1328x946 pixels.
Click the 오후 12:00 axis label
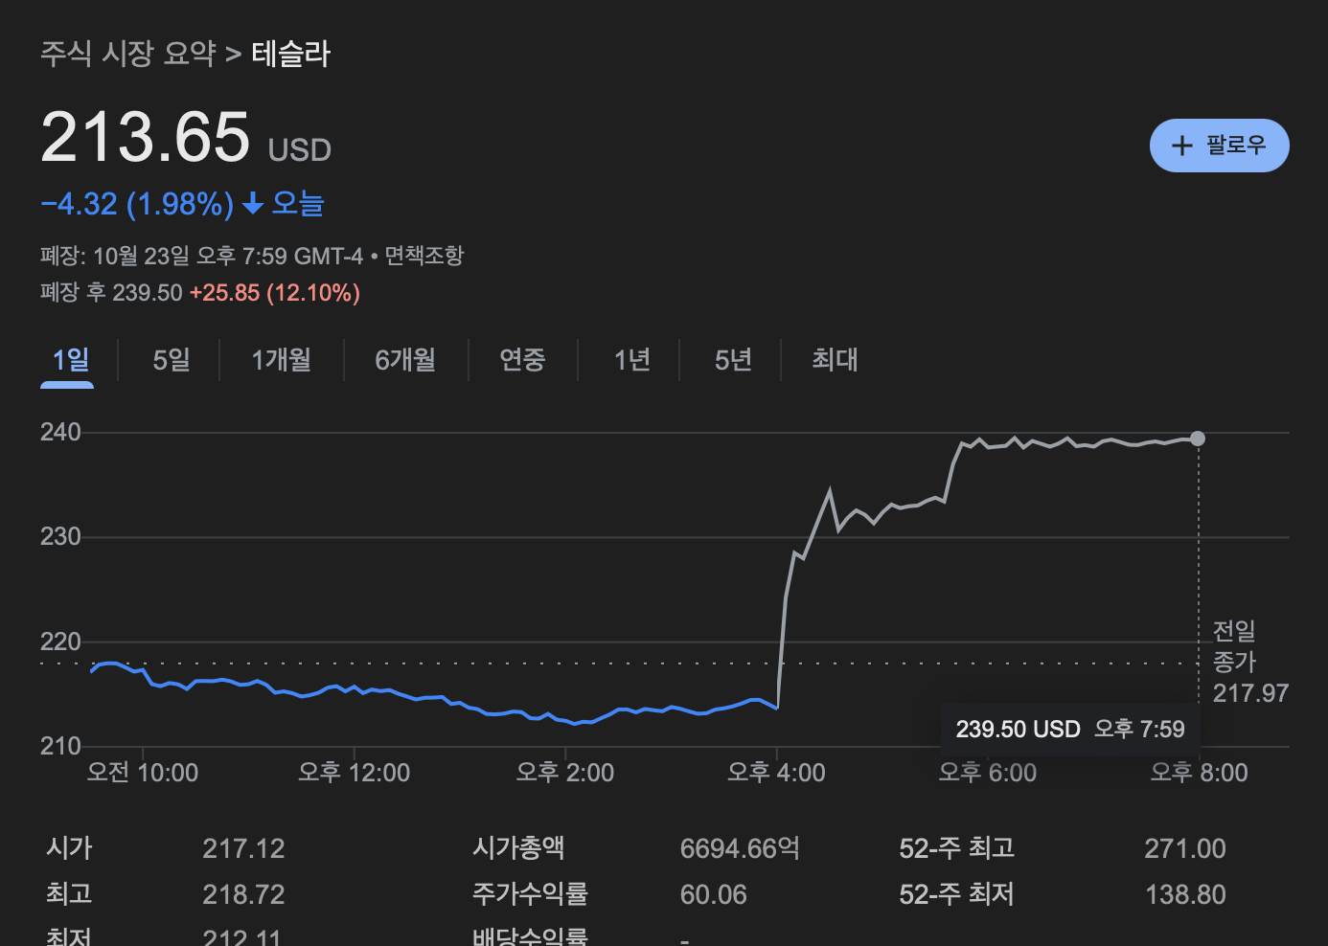point(354,773)
